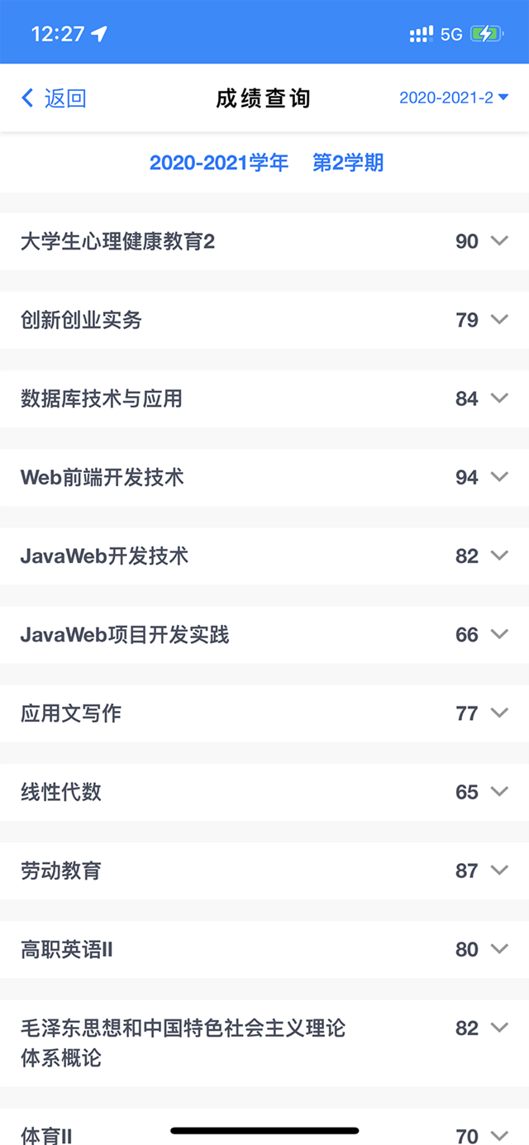Image resolution: width=529 pixels, height=1145 pixels.
Task: Tap the 成绩查询 page title
Action: (x=264, y=98)
